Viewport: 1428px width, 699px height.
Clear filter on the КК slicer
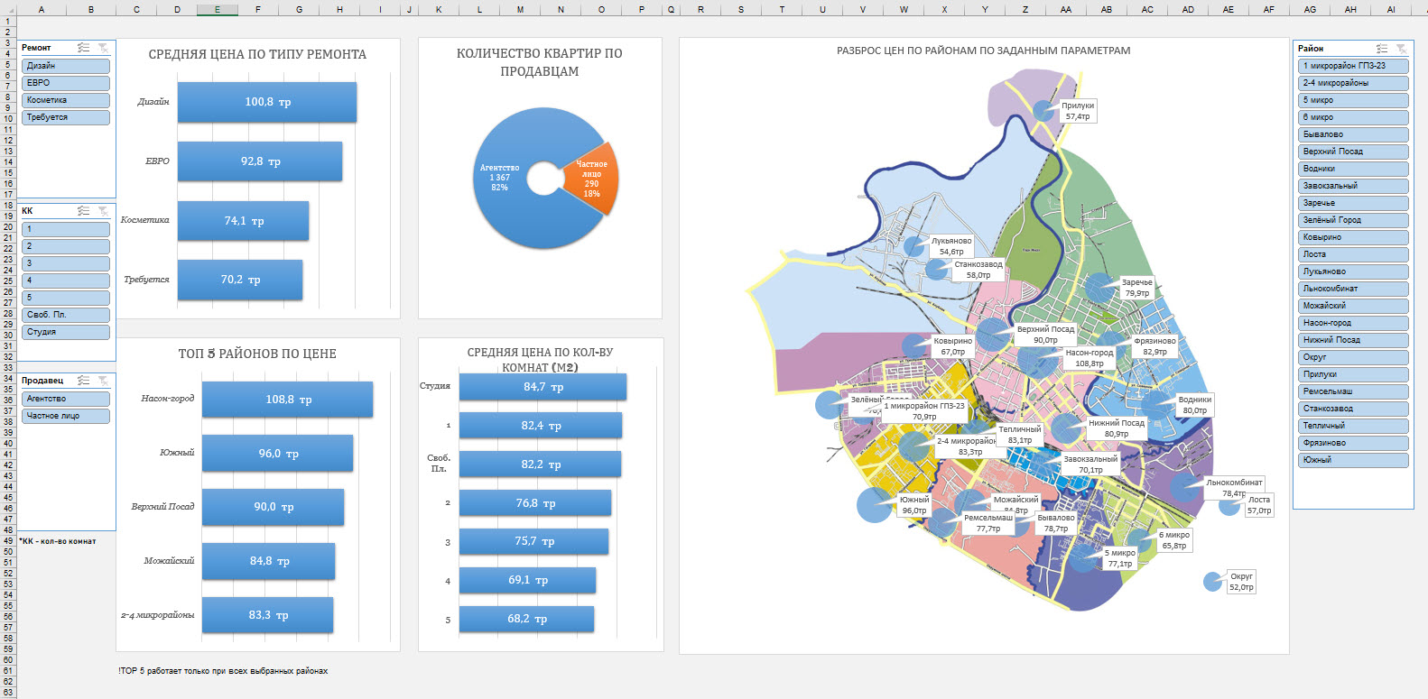tap(104, 211)
